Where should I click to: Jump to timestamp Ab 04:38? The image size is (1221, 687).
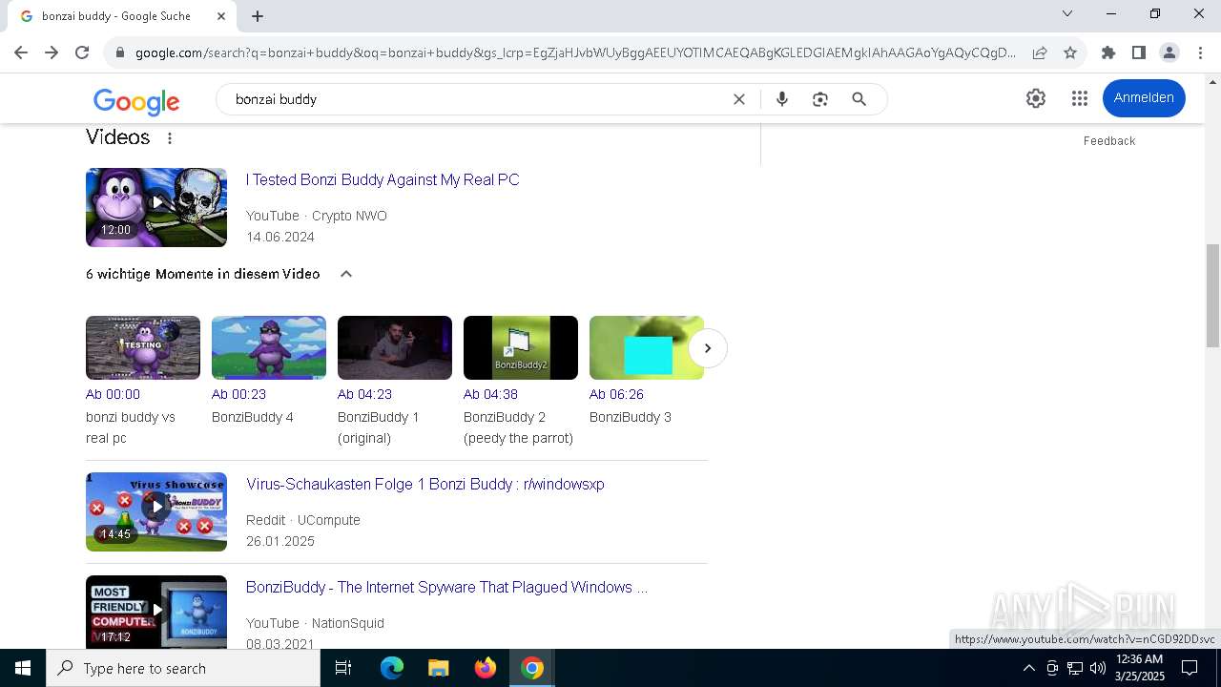[490, 394]
